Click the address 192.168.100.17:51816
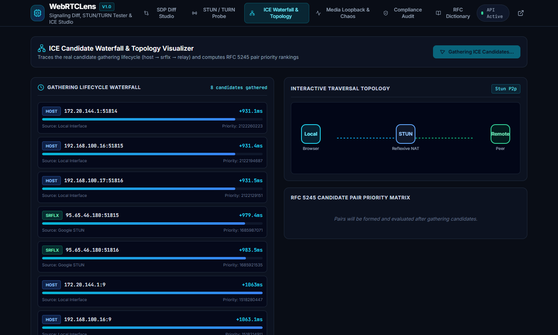The image size is (558, 335). click(x=94, y=181)
